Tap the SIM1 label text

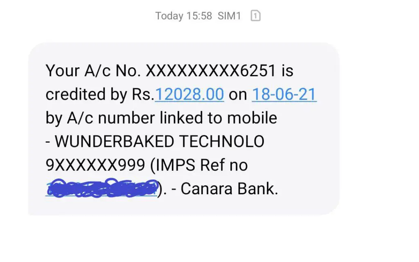pyautogui.click(x=229, y=16)
